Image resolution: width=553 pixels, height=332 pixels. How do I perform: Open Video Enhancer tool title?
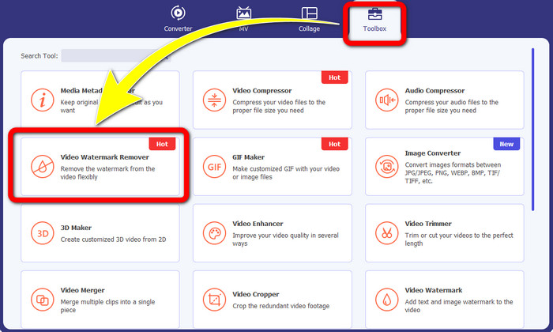tap(258, 224)
